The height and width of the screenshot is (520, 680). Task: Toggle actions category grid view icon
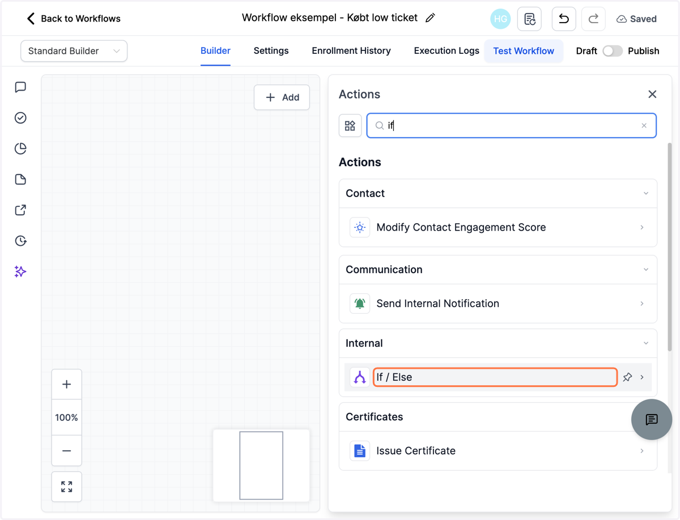tap(350, 126)
